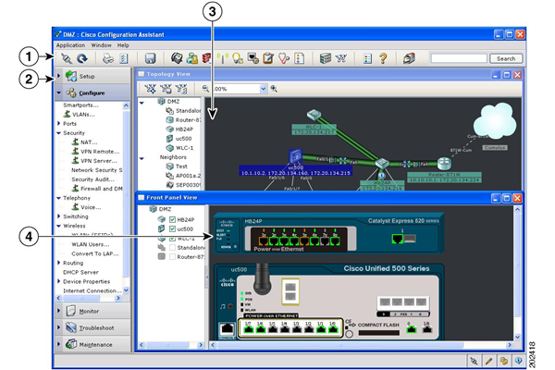This screenshot has width=555, height=370.
Task: Open DHCP Server item
Action: point(80,272)
